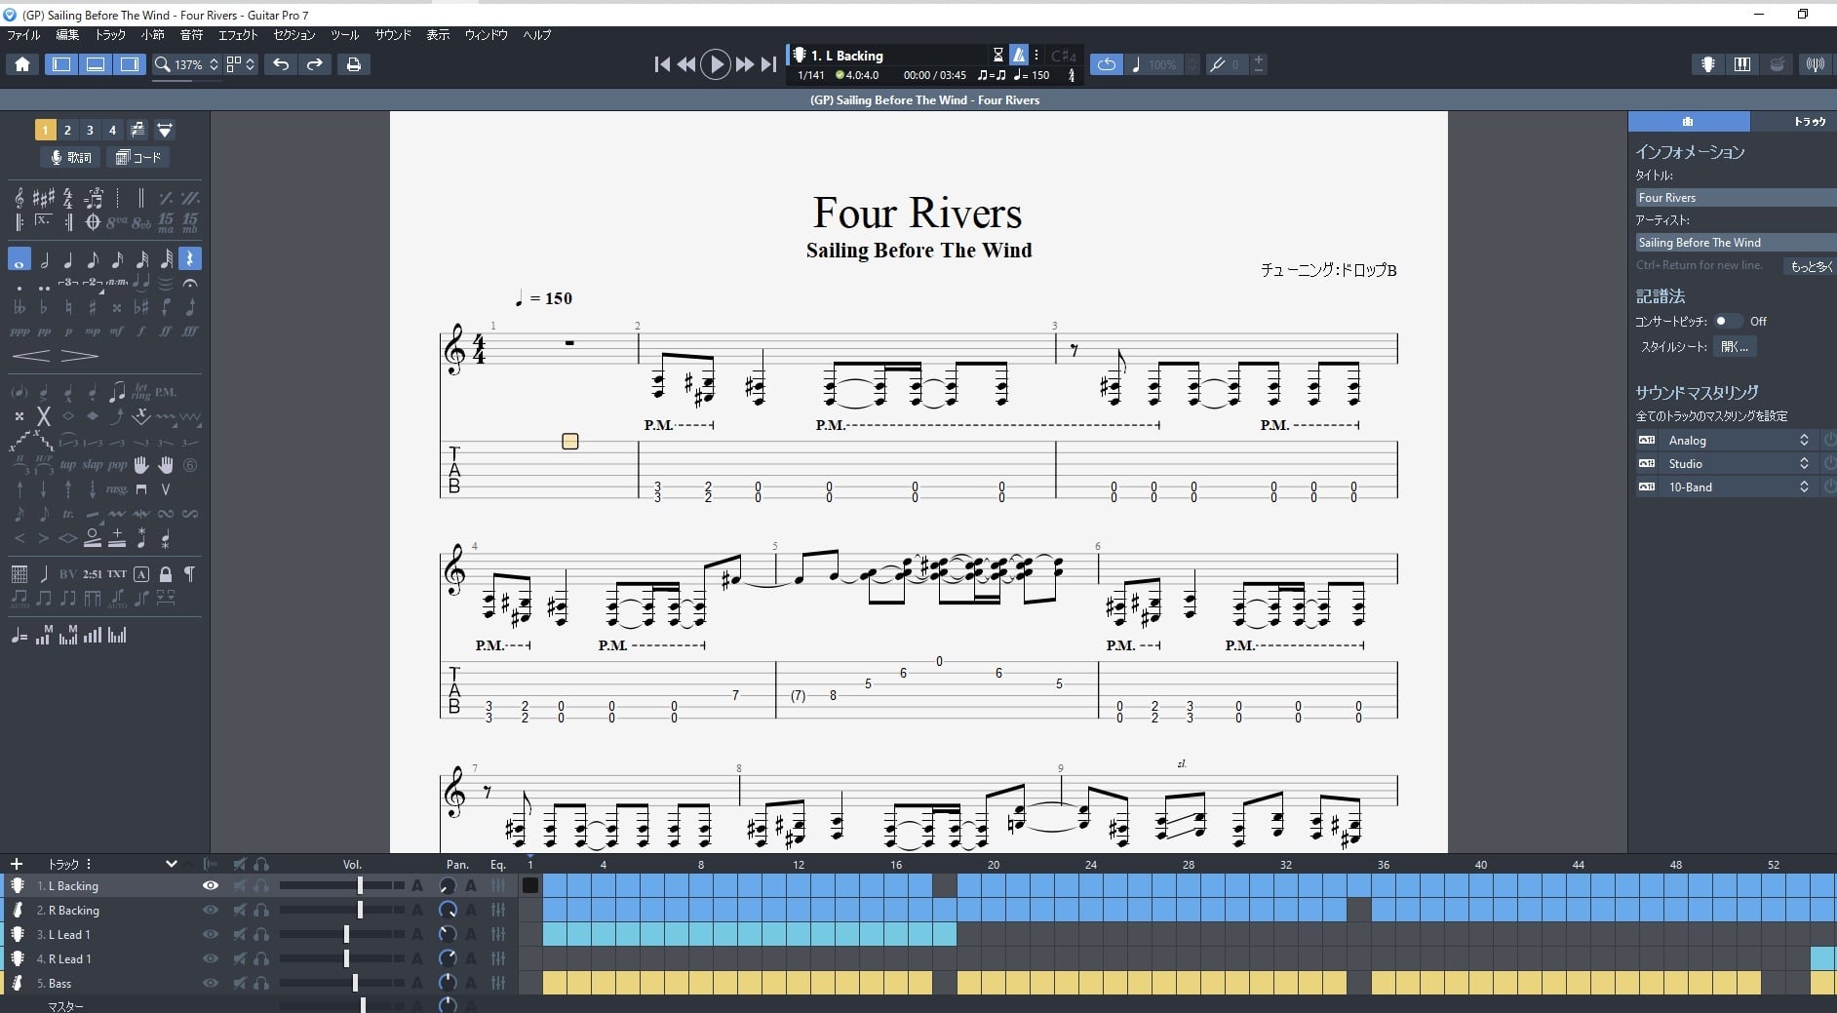Select half note duration
Viewport: 1837px width, 1013px height.
(44, 259)
